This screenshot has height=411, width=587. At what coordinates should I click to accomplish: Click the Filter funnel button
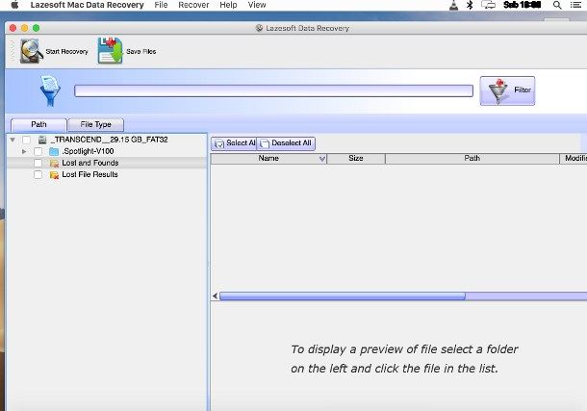tap(507, 90)
